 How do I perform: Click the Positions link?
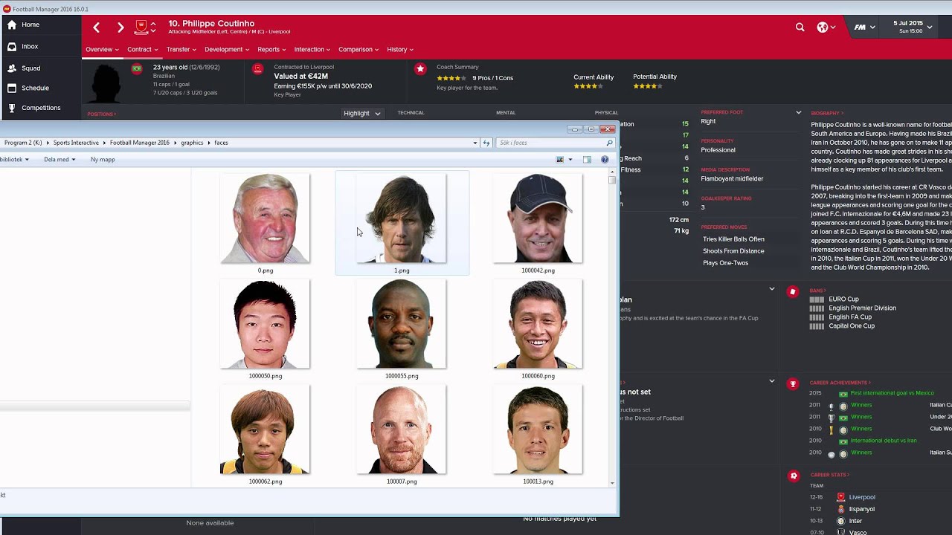point(101,114)
